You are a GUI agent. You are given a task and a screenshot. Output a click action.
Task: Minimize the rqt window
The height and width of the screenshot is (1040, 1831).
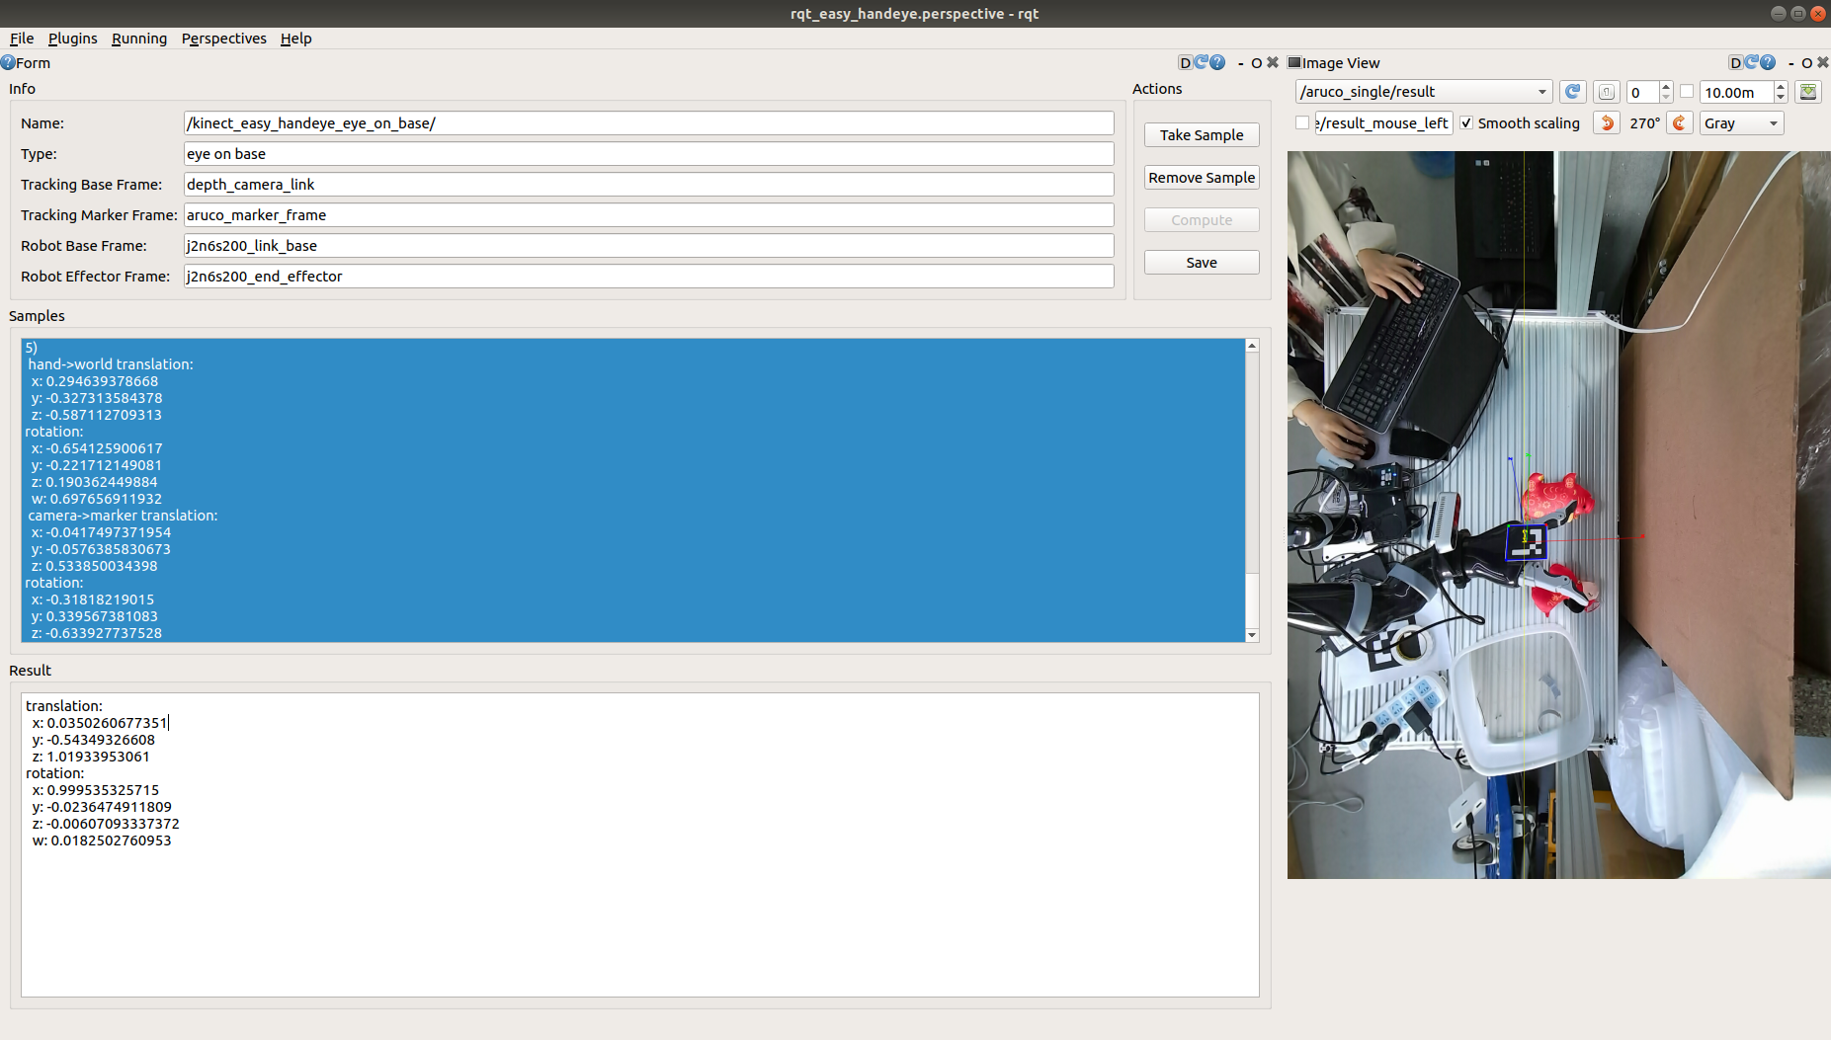1779,13
